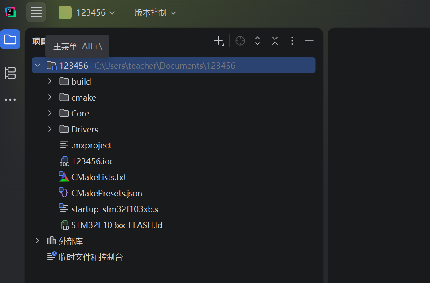Screen dimensions: 430x283
Task: Open the Project tool window folder icon
Action: [10, 39]
